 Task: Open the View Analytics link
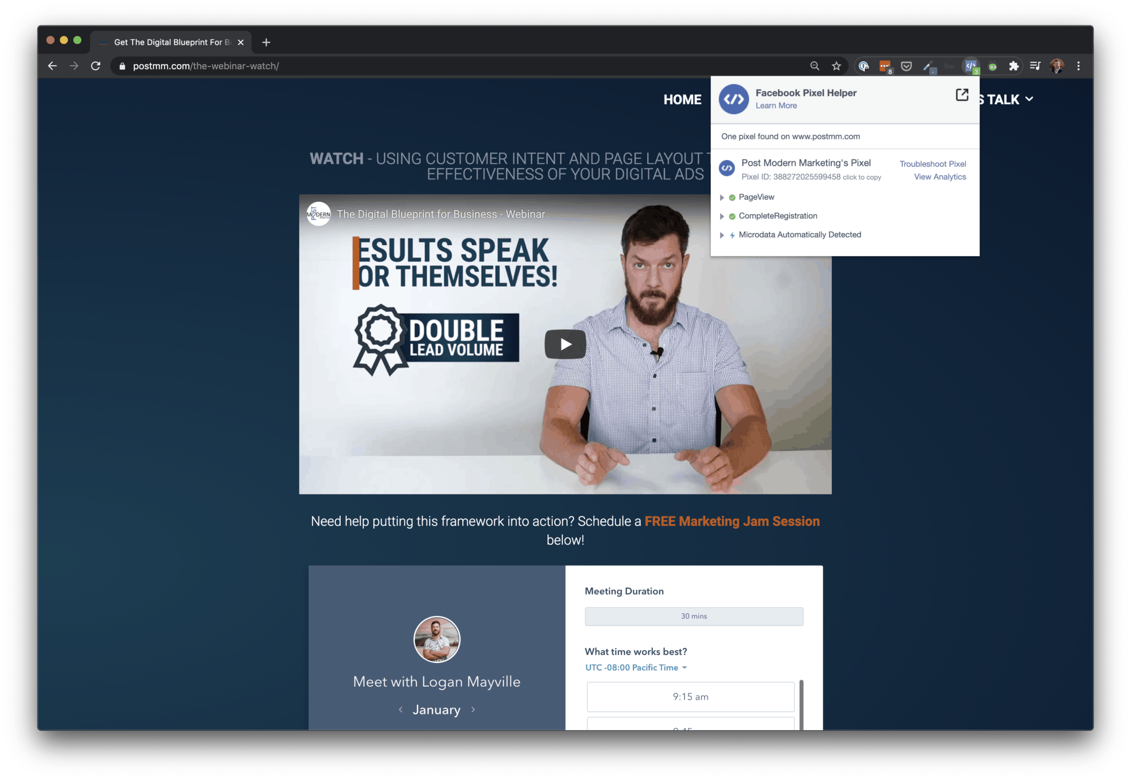(x=940, y=177)
